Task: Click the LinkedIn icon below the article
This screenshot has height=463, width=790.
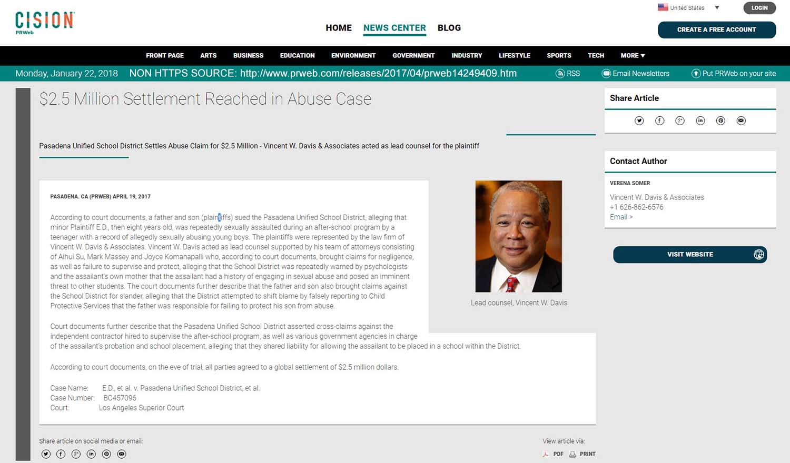Action: click(91, 454)
